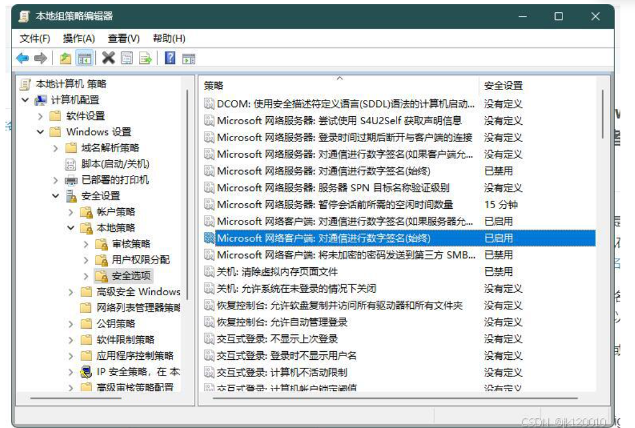
Task: Click the Forward arrow toolbar icon
Action: (40, 58)
